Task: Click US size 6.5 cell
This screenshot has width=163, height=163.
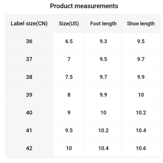Action: [x=69, y=41]
